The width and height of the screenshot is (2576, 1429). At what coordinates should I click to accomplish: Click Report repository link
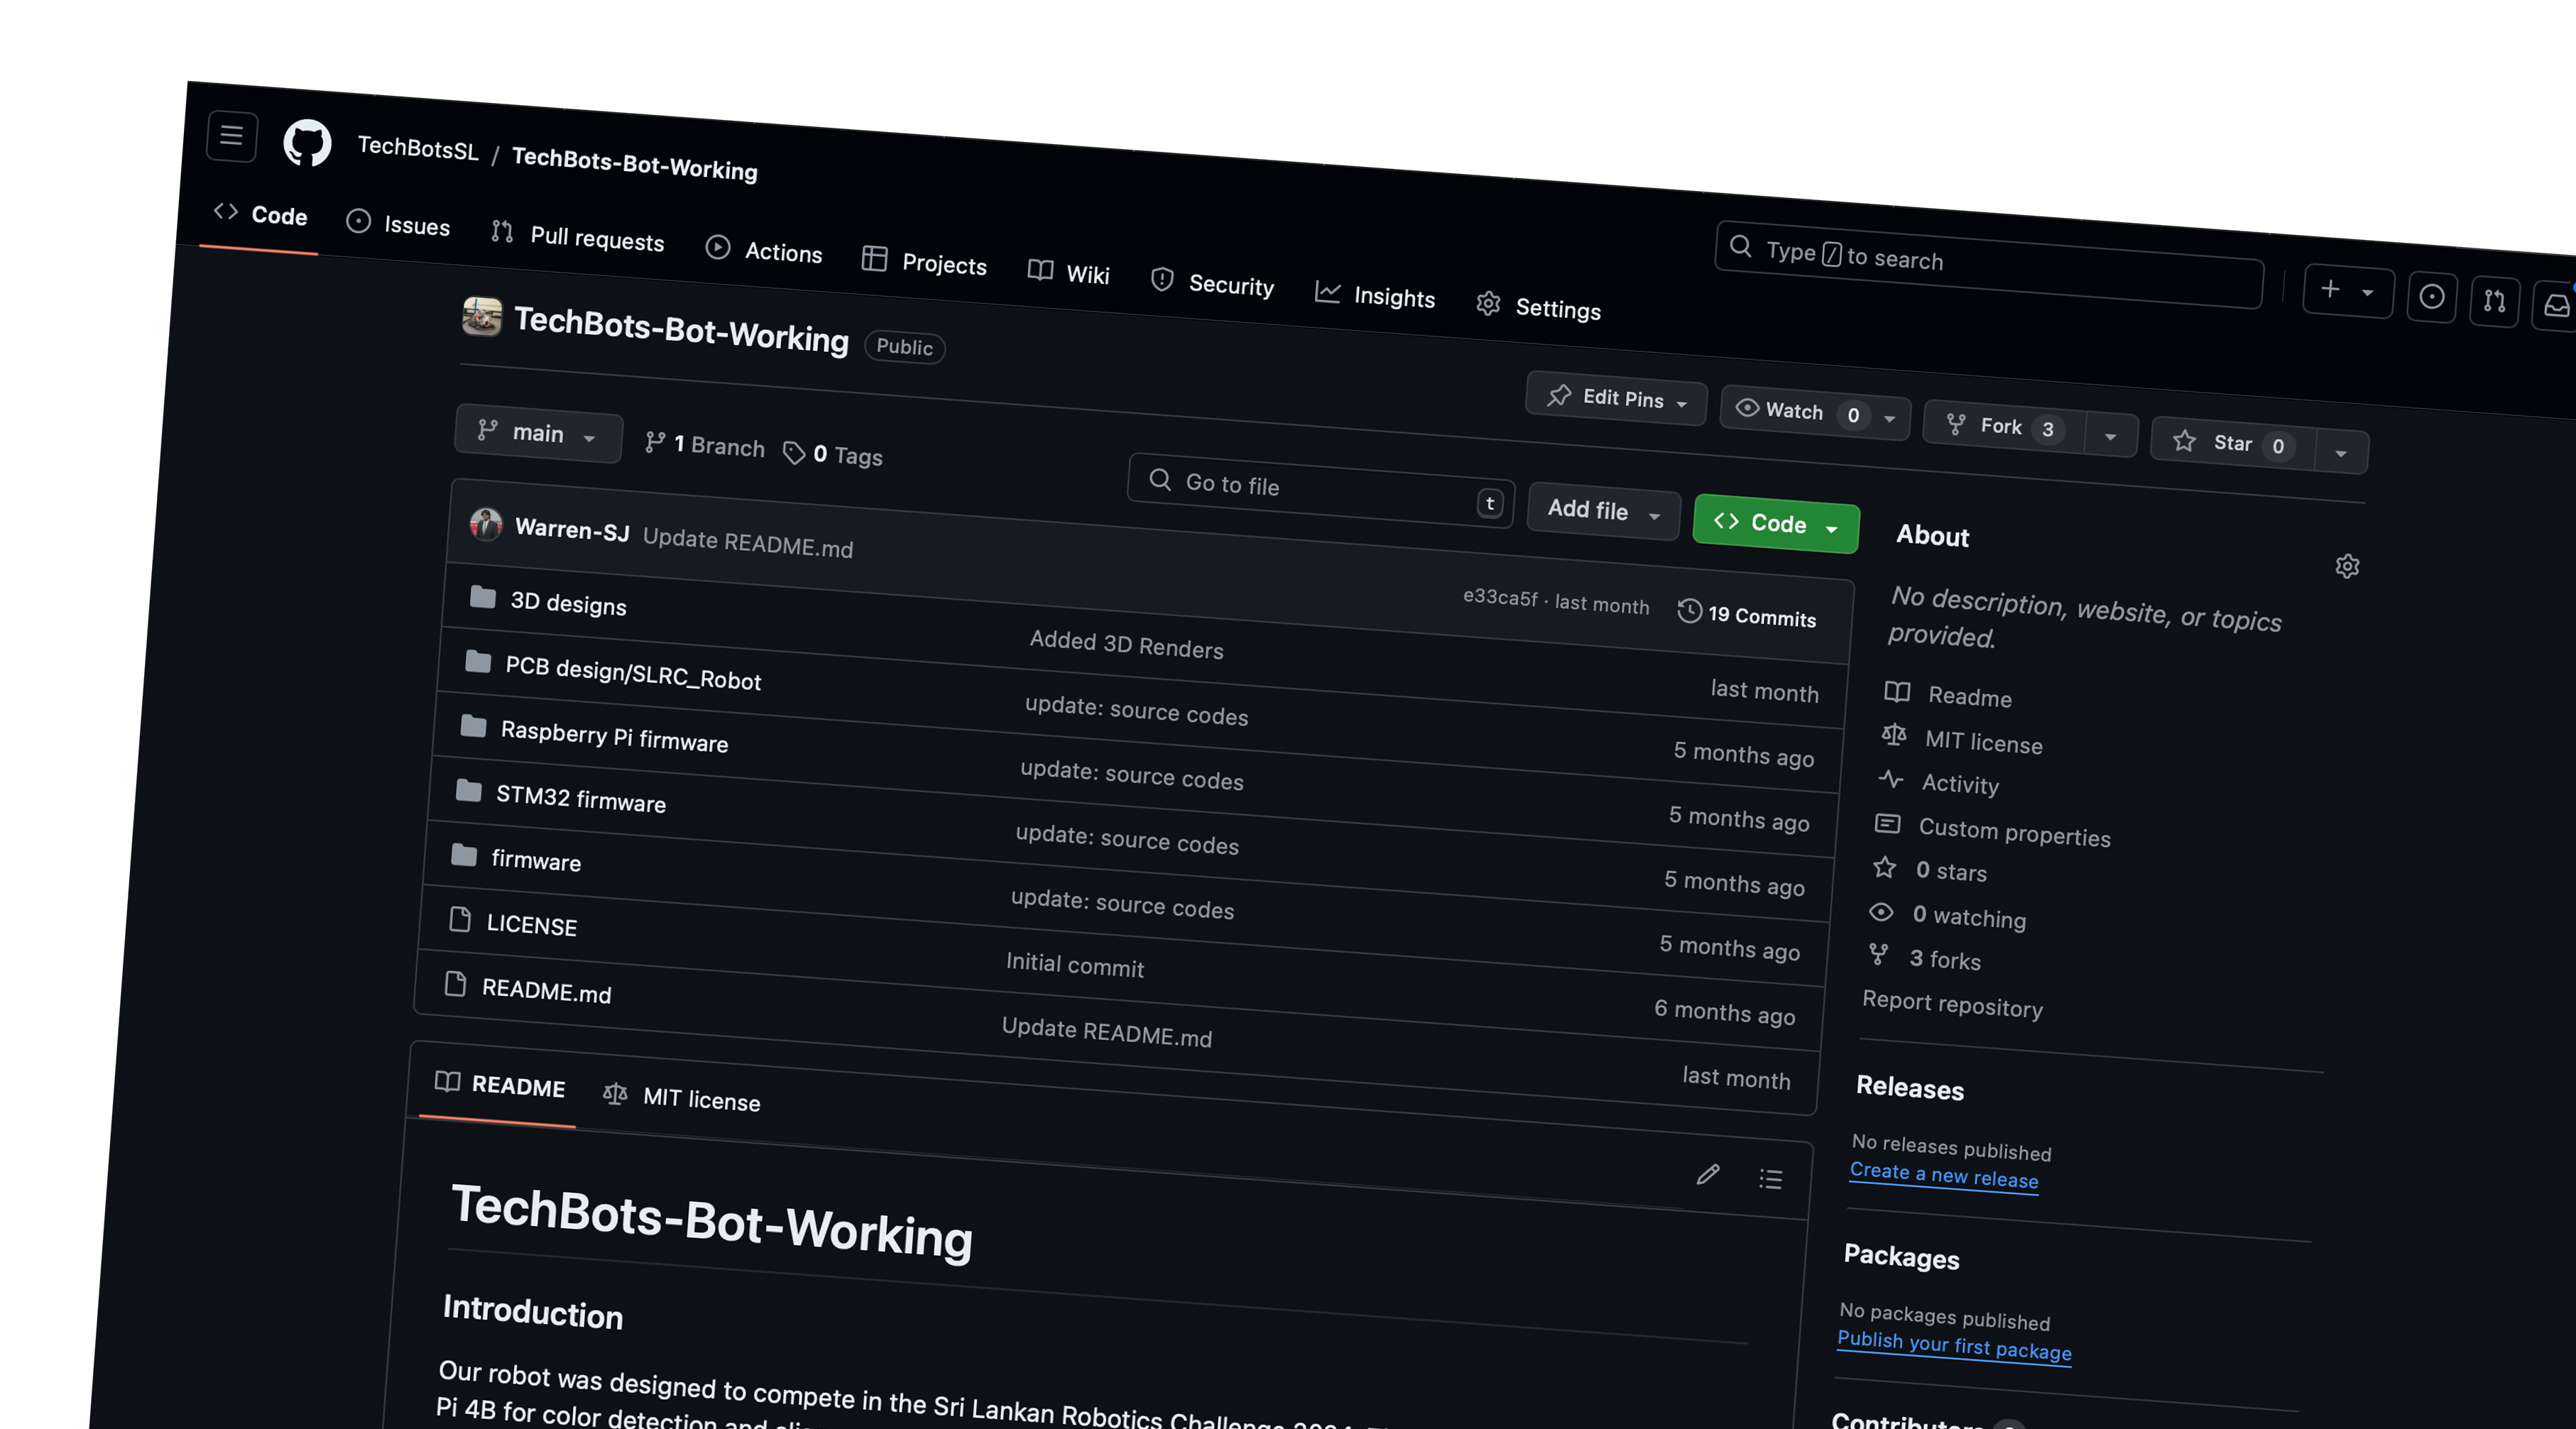click(1952, 1004)
